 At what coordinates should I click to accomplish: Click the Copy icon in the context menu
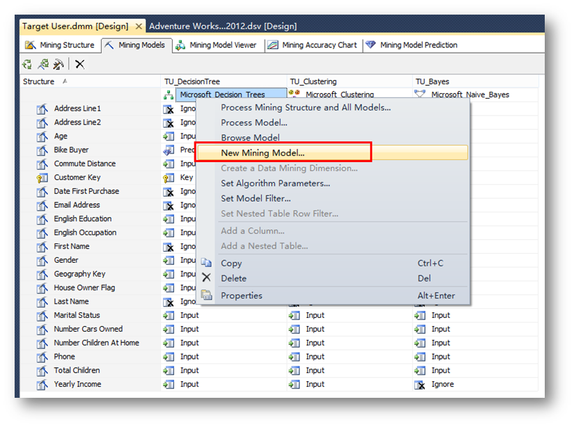coord(206,264)
